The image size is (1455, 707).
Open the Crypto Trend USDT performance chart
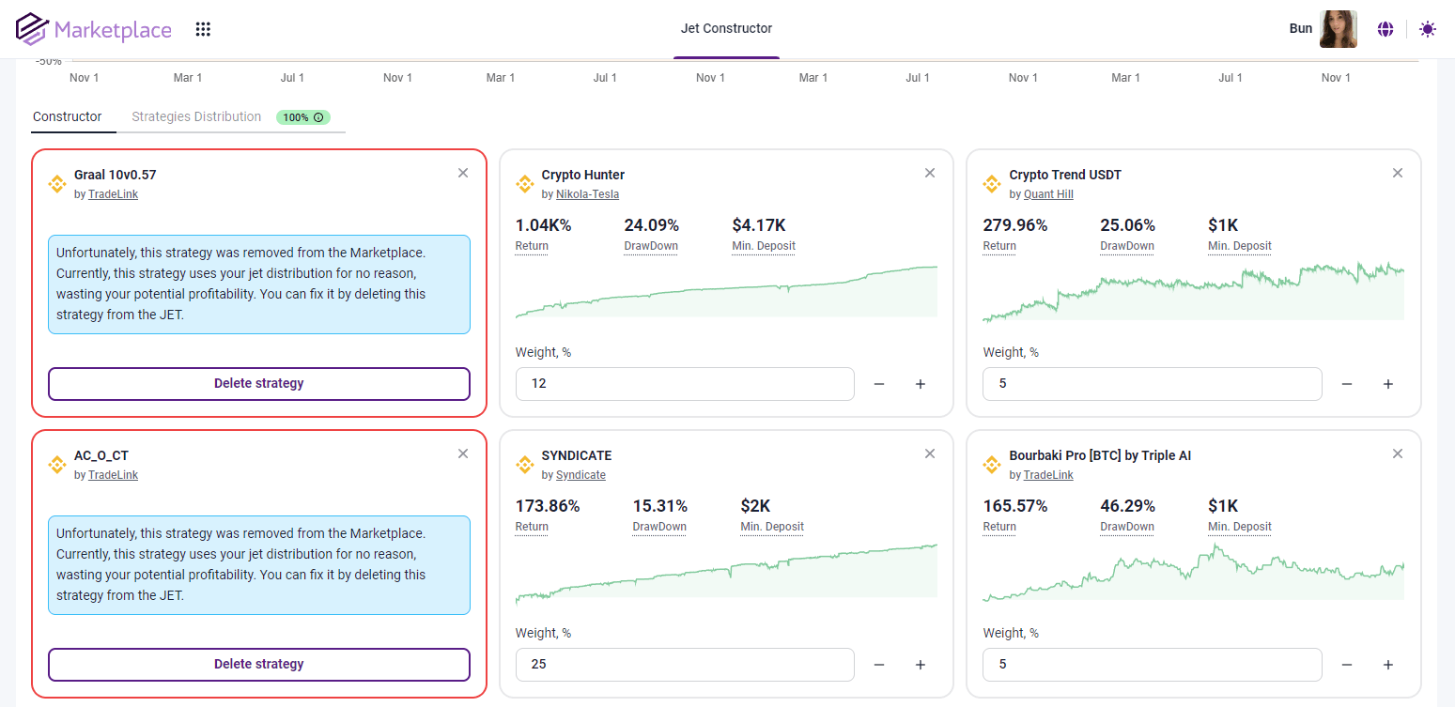pos(1194,292)
